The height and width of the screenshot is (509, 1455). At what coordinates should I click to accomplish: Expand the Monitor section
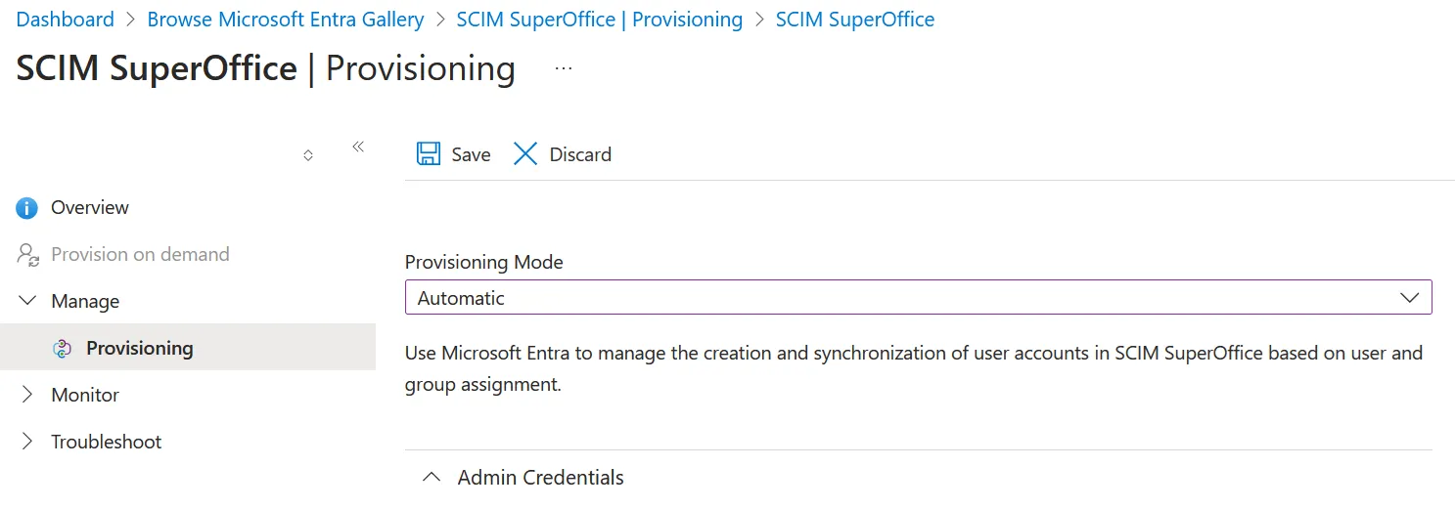(27, 395)
